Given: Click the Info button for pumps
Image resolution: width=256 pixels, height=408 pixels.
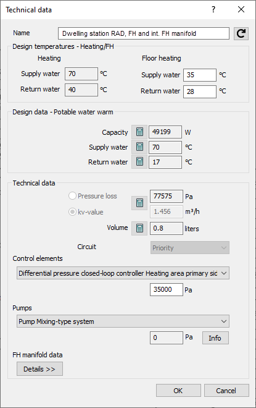Looking at the screenshot, I should pos(215,338).
